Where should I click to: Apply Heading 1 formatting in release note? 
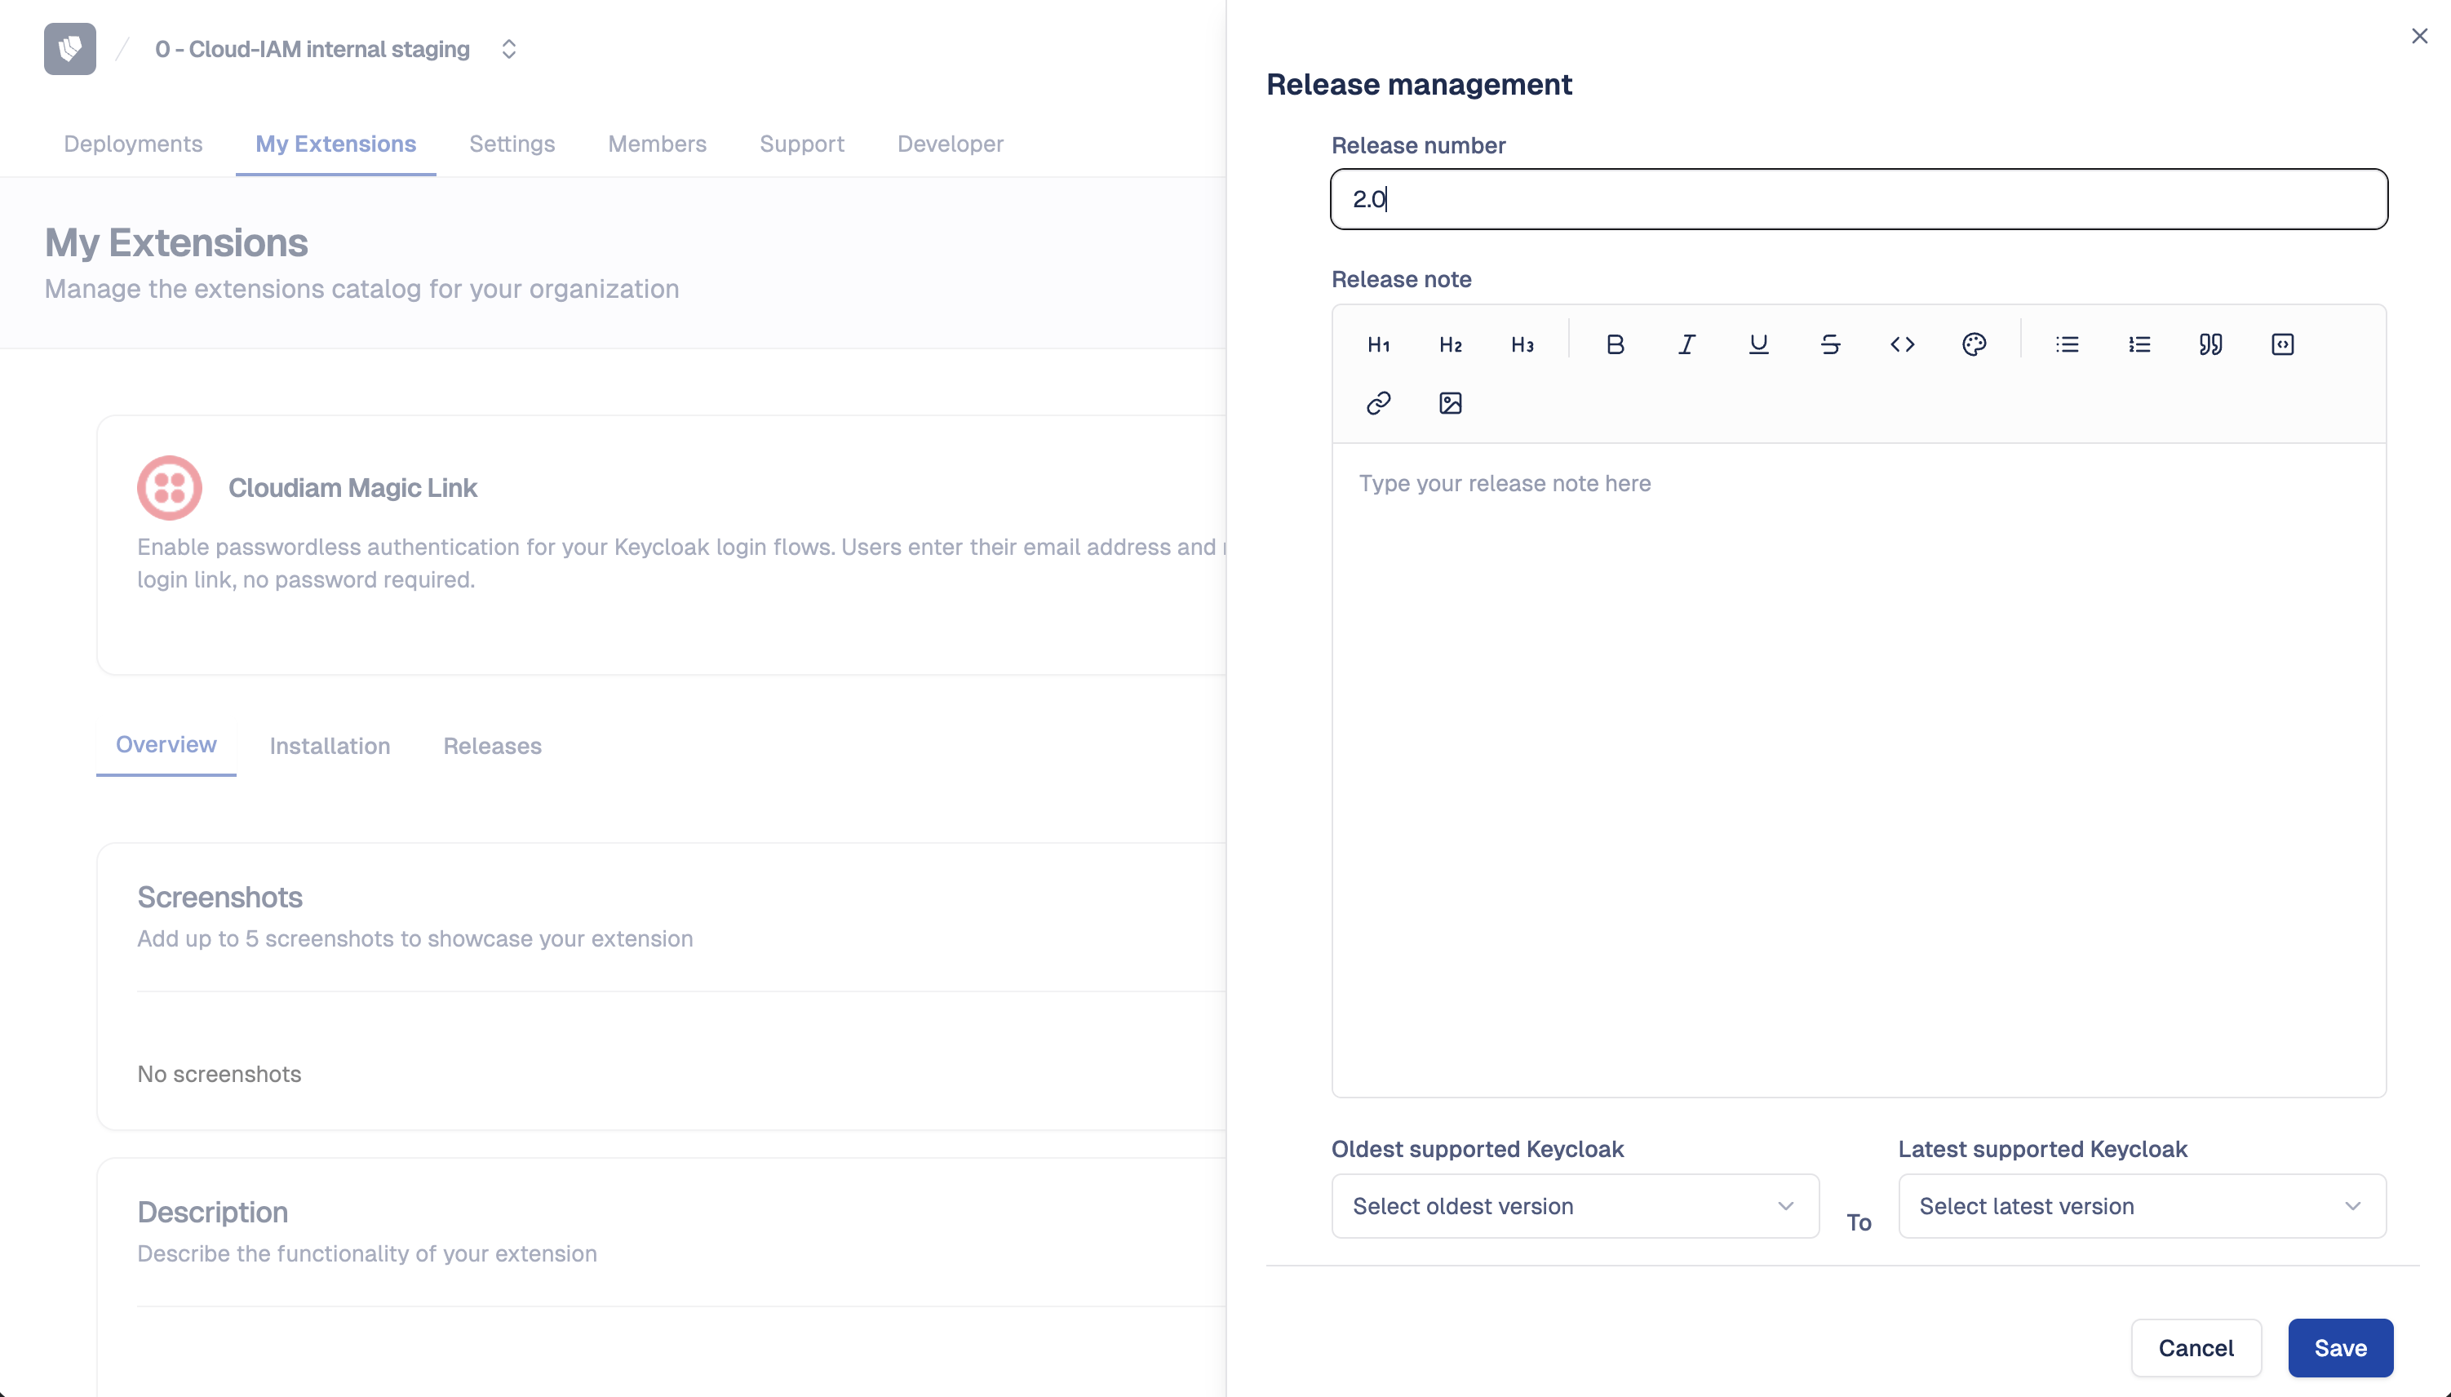click(1379, 344)
